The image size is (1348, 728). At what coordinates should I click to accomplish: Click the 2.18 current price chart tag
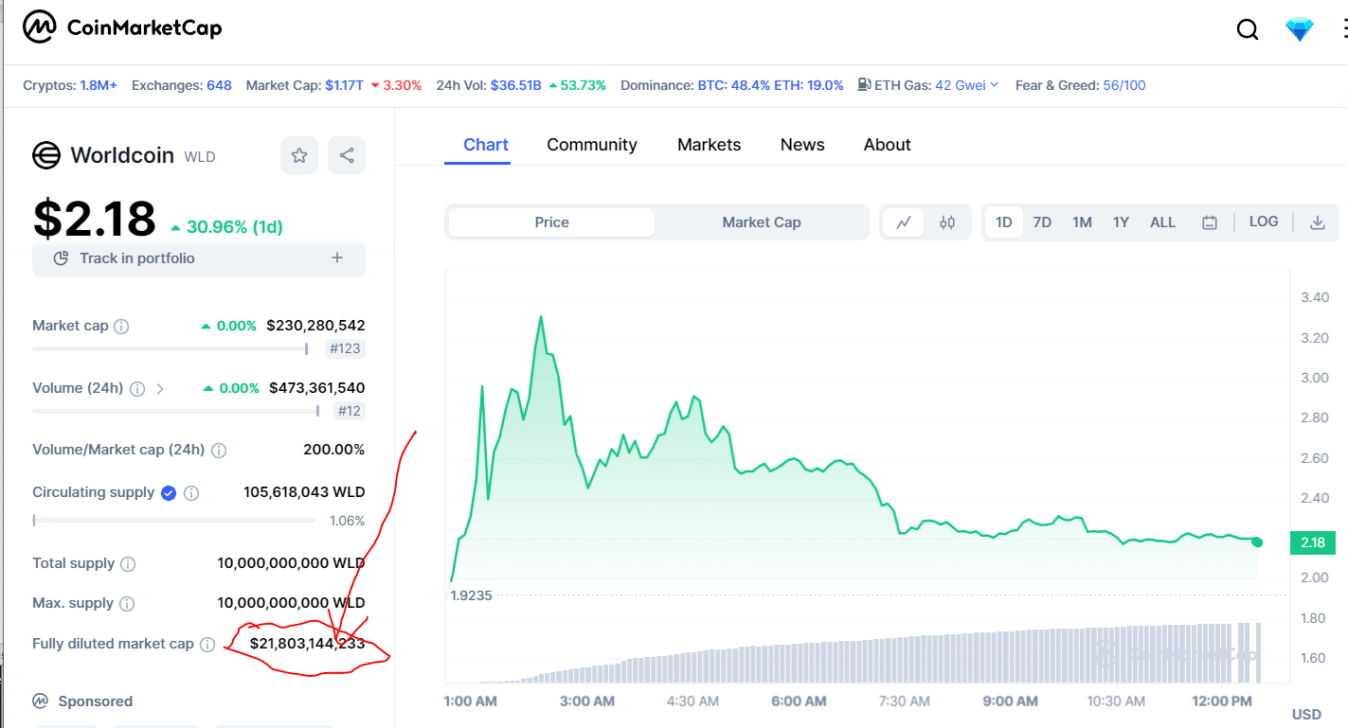tap(1312, 542)
